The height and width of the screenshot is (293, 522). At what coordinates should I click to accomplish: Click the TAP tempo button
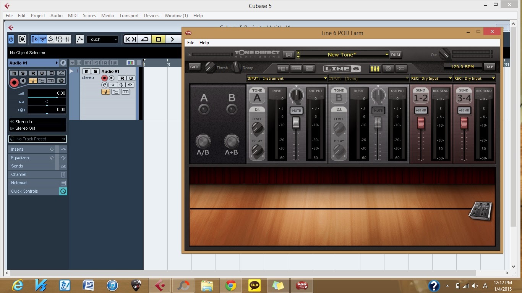click(x=490, y=67)
